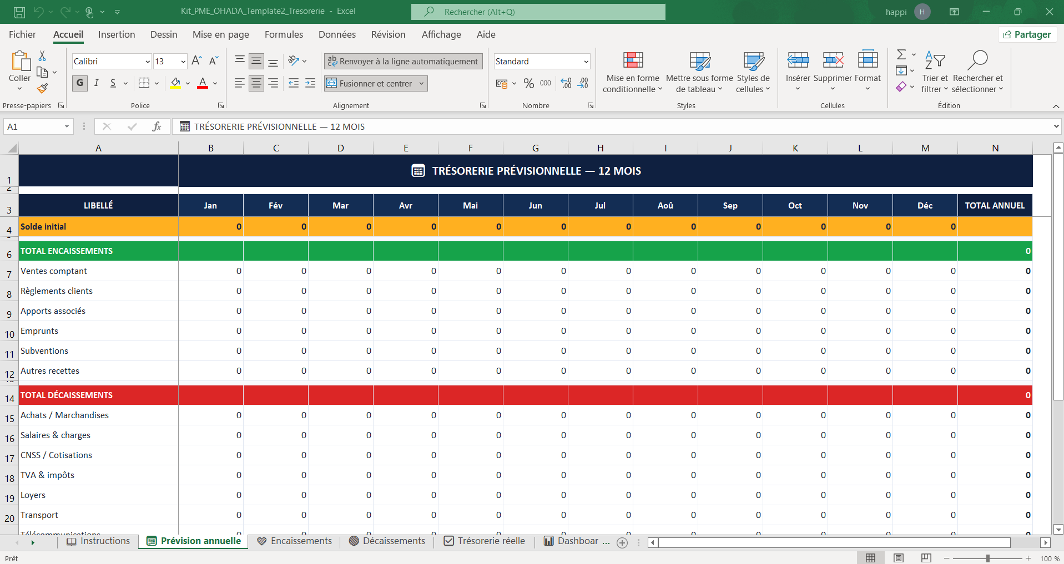This screenshot has height=564, width=1064.
Task: Toggle top vertical alignment
Action: pyautogui.click(x=239, y=60)
